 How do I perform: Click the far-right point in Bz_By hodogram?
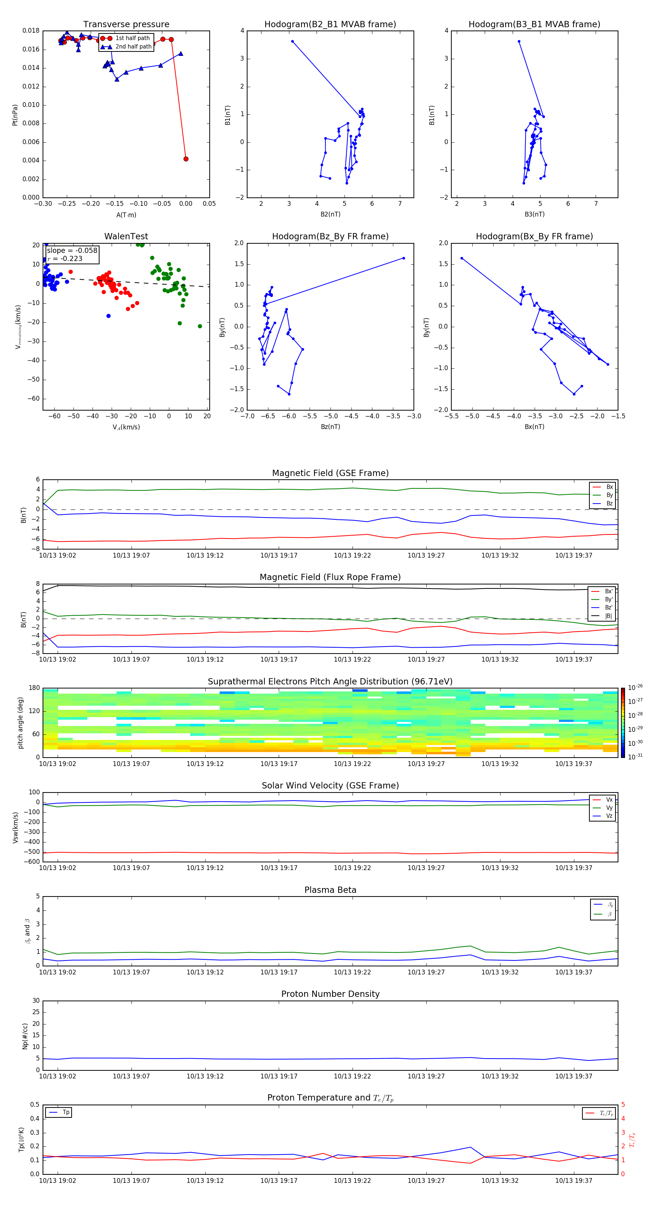[x=404, y=258]
